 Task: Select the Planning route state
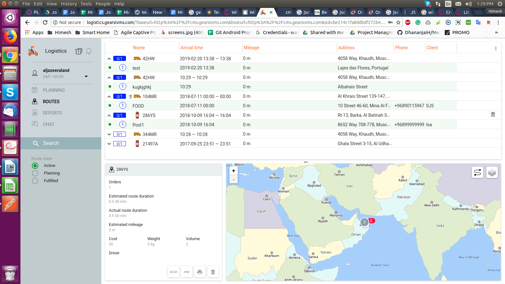35,173
